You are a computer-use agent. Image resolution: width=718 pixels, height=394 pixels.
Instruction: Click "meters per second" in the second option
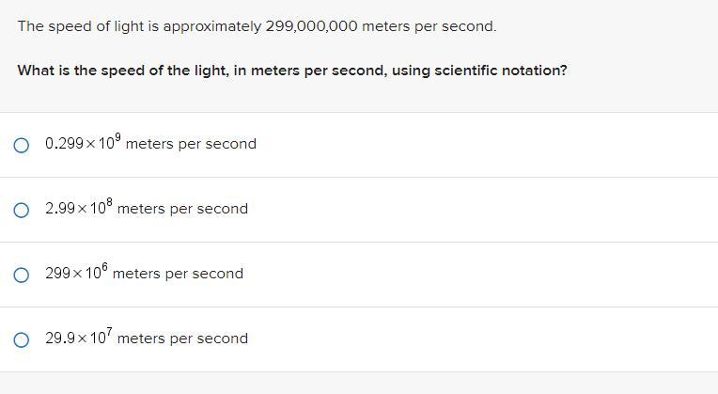click(183, 209)
